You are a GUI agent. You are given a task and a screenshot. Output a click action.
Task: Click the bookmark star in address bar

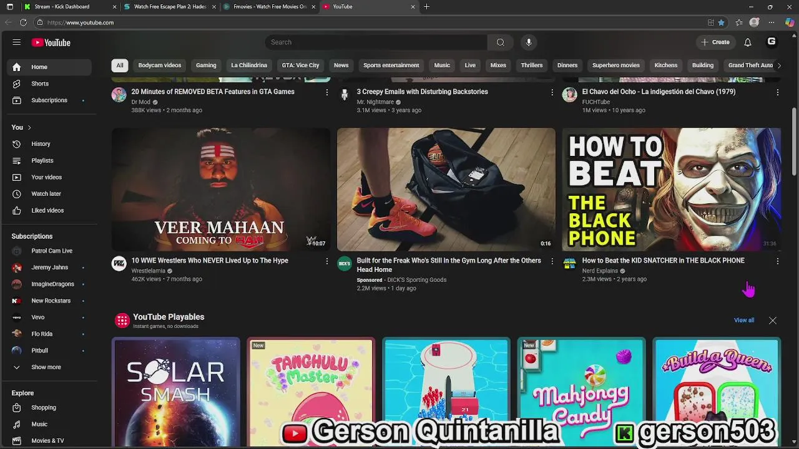(722, 22)
